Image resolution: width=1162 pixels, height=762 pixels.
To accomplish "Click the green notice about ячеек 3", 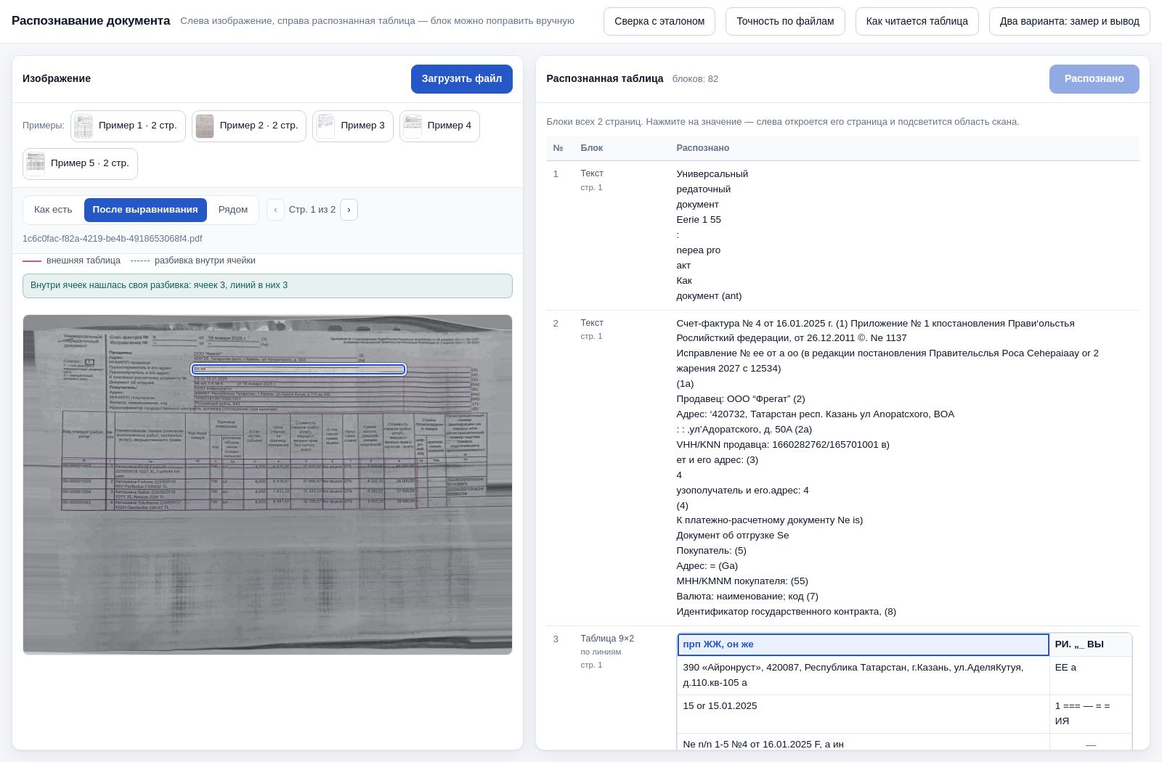I will [x=267, y=286].
